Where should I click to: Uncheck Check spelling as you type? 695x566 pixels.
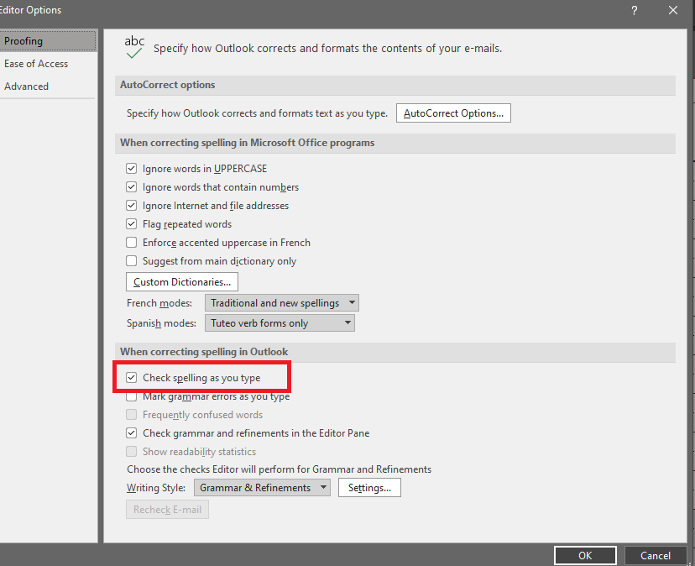(131, 378)
